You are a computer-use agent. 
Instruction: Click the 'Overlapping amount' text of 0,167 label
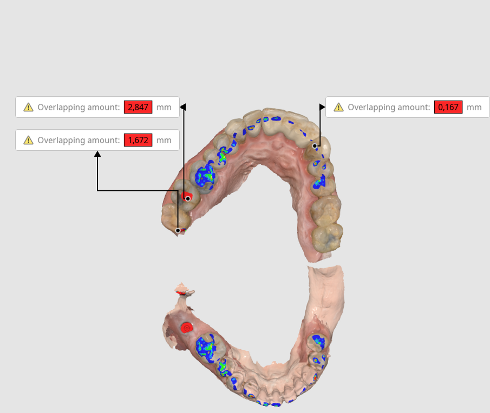[389, 108]
